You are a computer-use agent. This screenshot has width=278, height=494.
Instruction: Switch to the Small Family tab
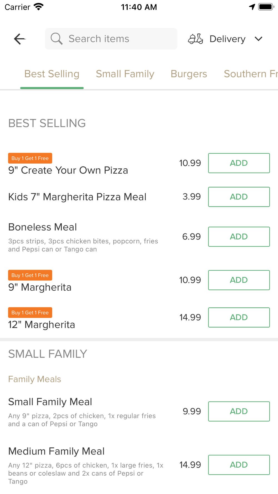click(x=125, y=74)
